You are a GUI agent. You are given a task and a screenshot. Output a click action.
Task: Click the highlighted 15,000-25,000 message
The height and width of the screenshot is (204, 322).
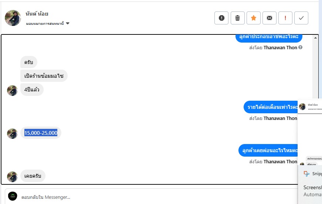pyautogui.click(x=41, y=133)
